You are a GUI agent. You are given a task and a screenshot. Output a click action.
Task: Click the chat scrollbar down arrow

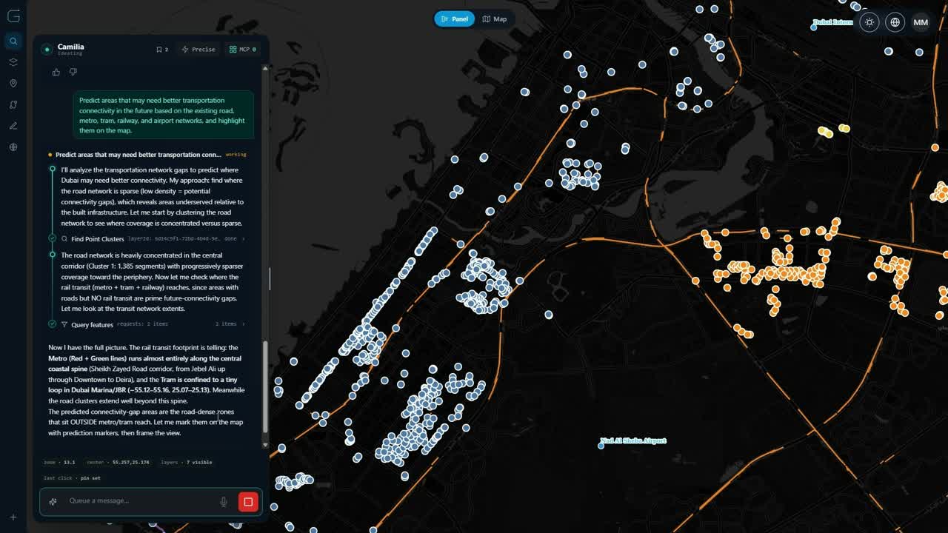266,444
